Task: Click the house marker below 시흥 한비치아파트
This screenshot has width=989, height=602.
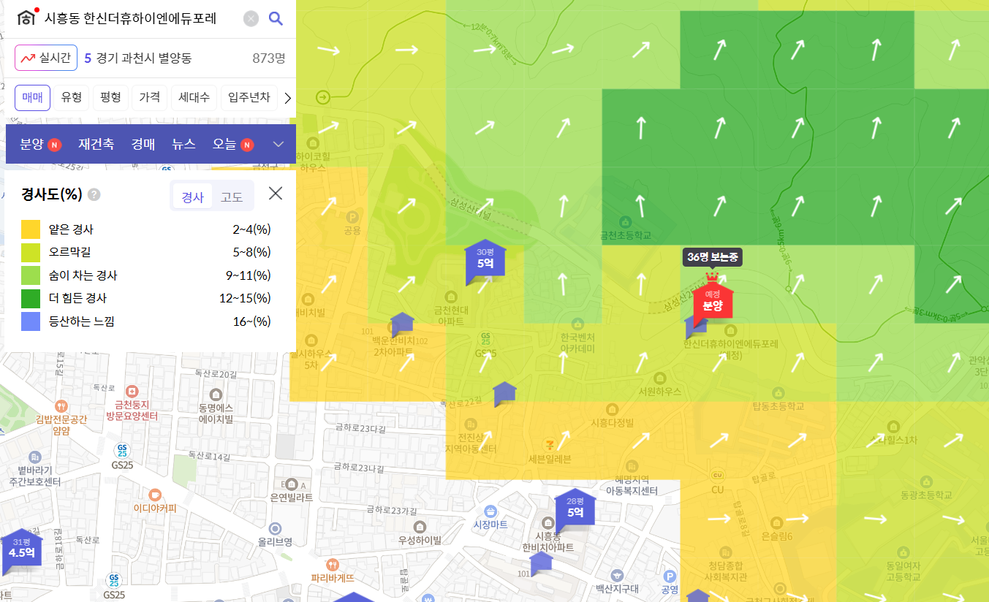Action: tap(541, 563)
